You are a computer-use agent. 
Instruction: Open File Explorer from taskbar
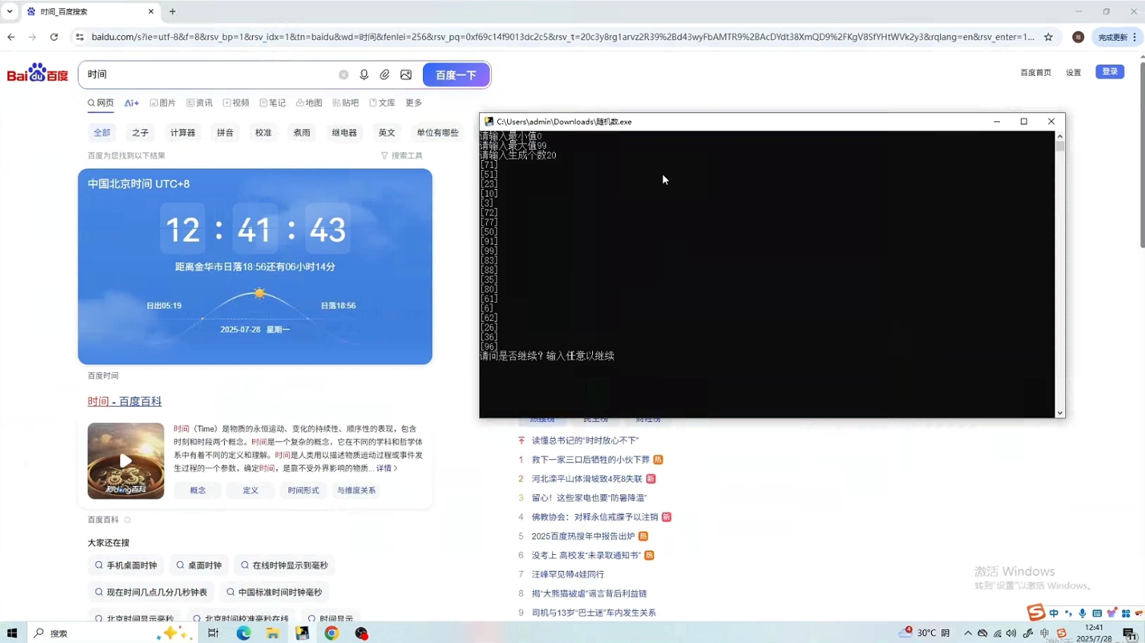click(273, 633)
